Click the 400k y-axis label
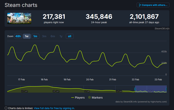174x110 pixels. coord(164,52)
